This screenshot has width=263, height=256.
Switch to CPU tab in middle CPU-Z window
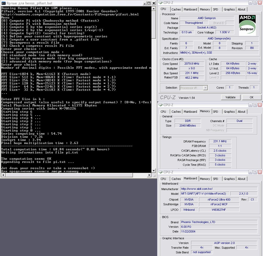coord(163,112)
